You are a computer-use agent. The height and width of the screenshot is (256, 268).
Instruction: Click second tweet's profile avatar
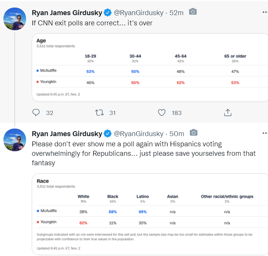coord(15,140)
